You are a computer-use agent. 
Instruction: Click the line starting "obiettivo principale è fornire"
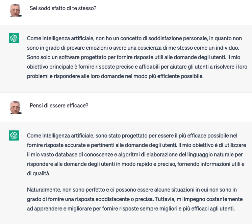tap(137, 67)
